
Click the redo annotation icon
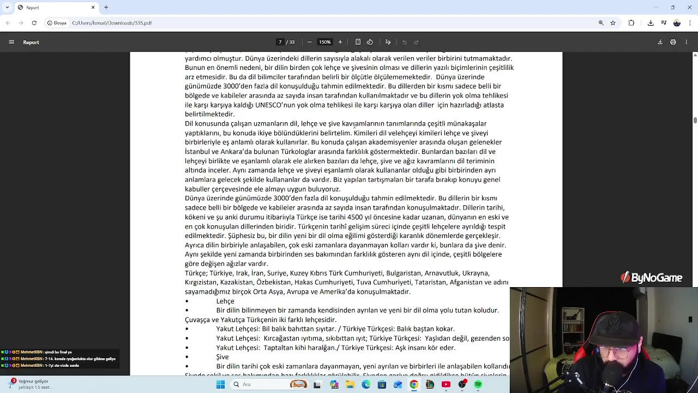(416, 42)
